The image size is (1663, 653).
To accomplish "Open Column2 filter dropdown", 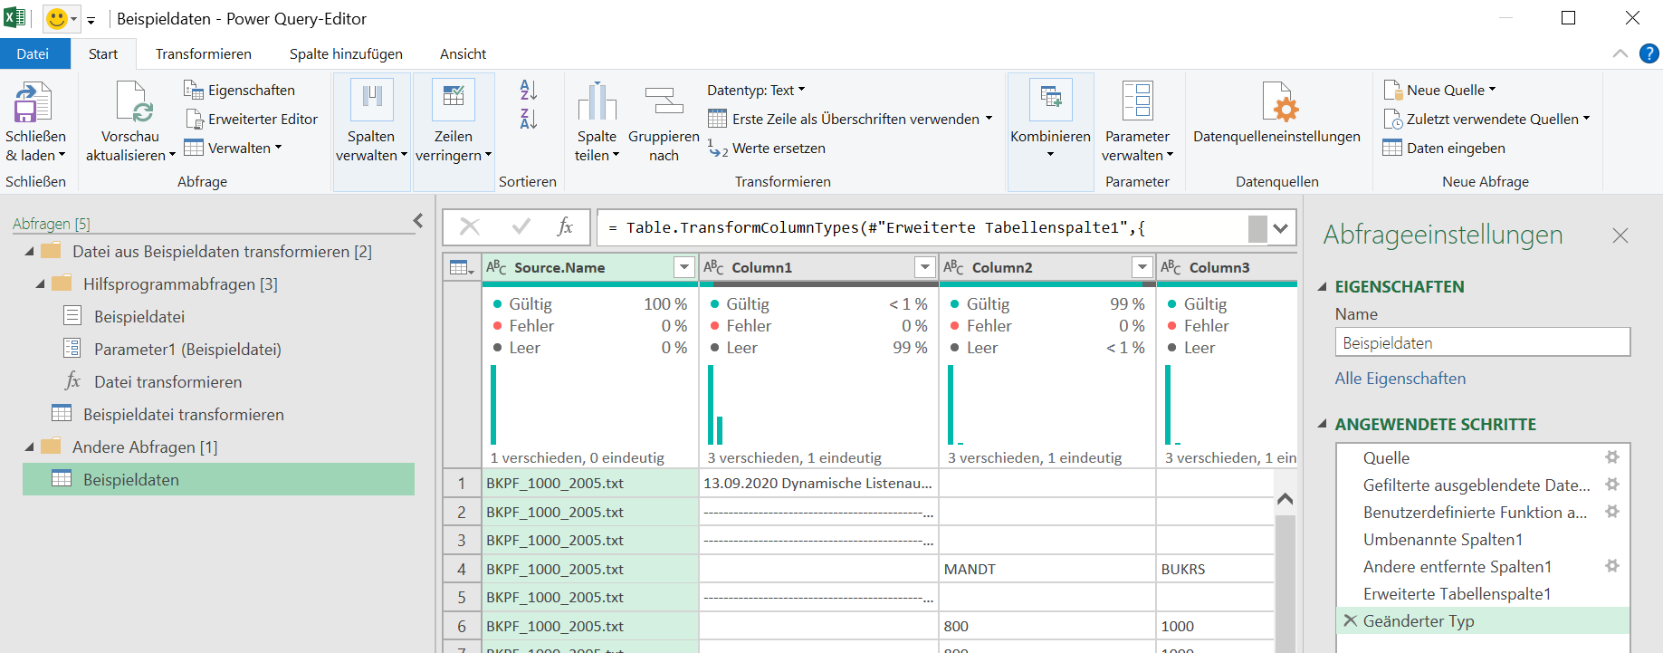I will pyautogui.click(x=1142, y=267).
